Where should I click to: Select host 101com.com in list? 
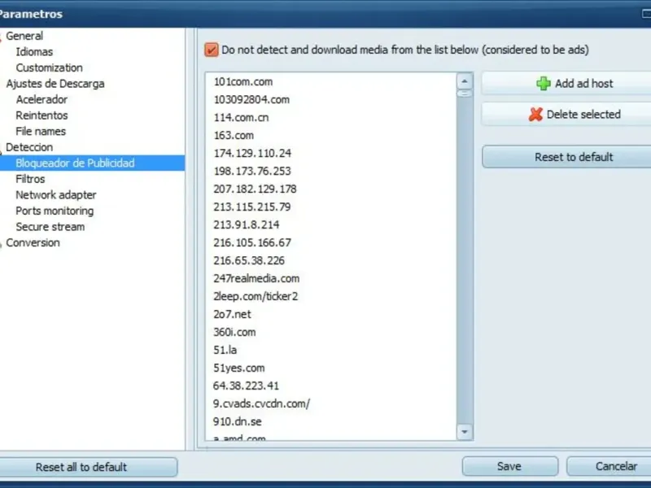[x=243, y=82]
